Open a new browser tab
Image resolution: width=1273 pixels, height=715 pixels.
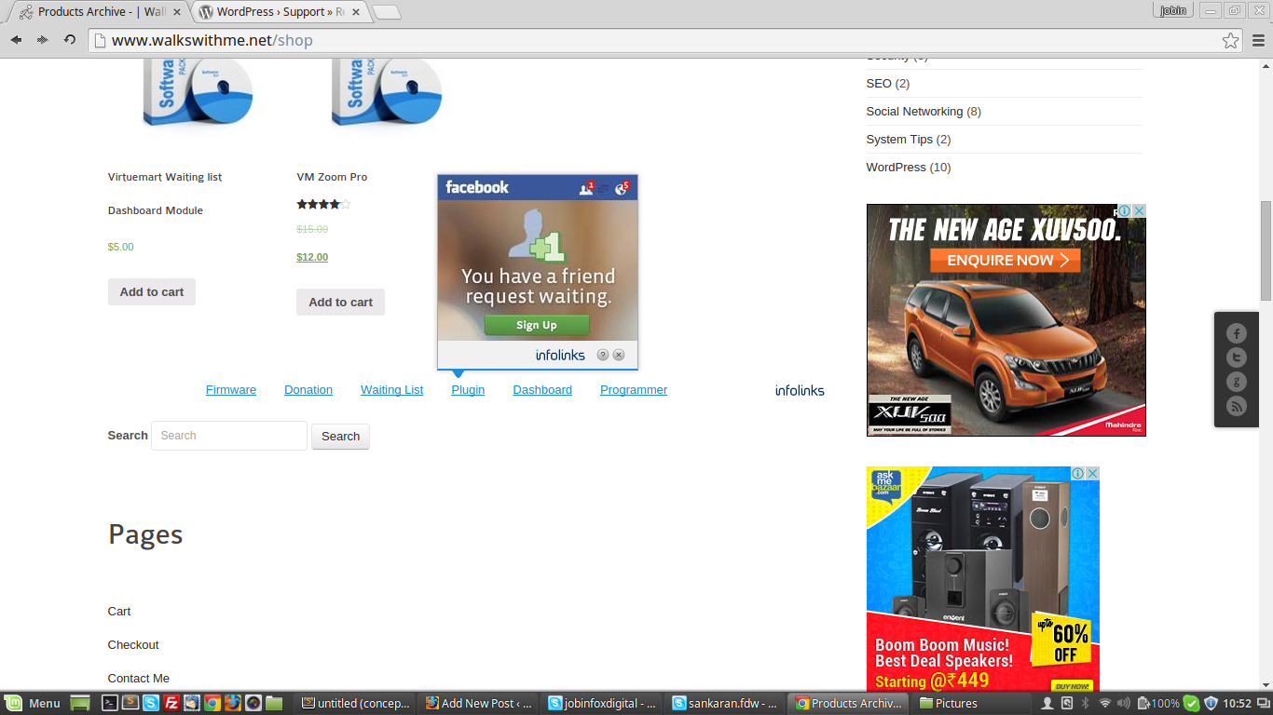(387, 12)
